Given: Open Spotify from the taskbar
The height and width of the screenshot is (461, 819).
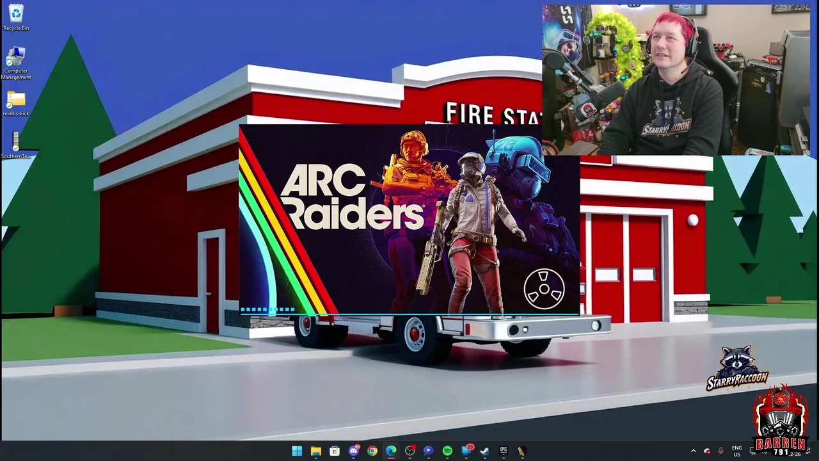Looking at the screenshot, I should (447, 451).
